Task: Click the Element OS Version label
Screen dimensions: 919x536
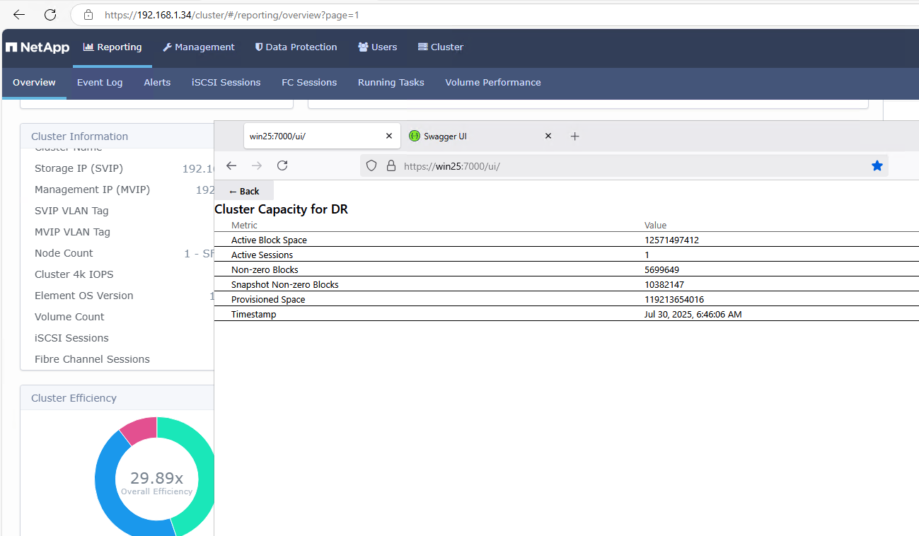Action: coord(84,296)
